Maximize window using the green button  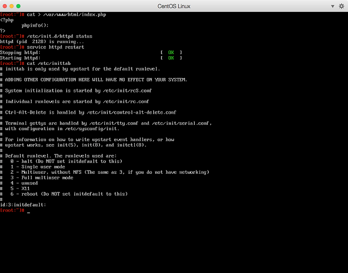(x=18, y=6)
